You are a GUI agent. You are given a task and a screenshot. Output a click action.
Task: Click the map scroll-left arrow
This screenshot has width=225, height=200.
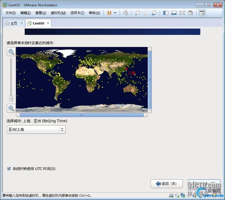pos(18,115)
